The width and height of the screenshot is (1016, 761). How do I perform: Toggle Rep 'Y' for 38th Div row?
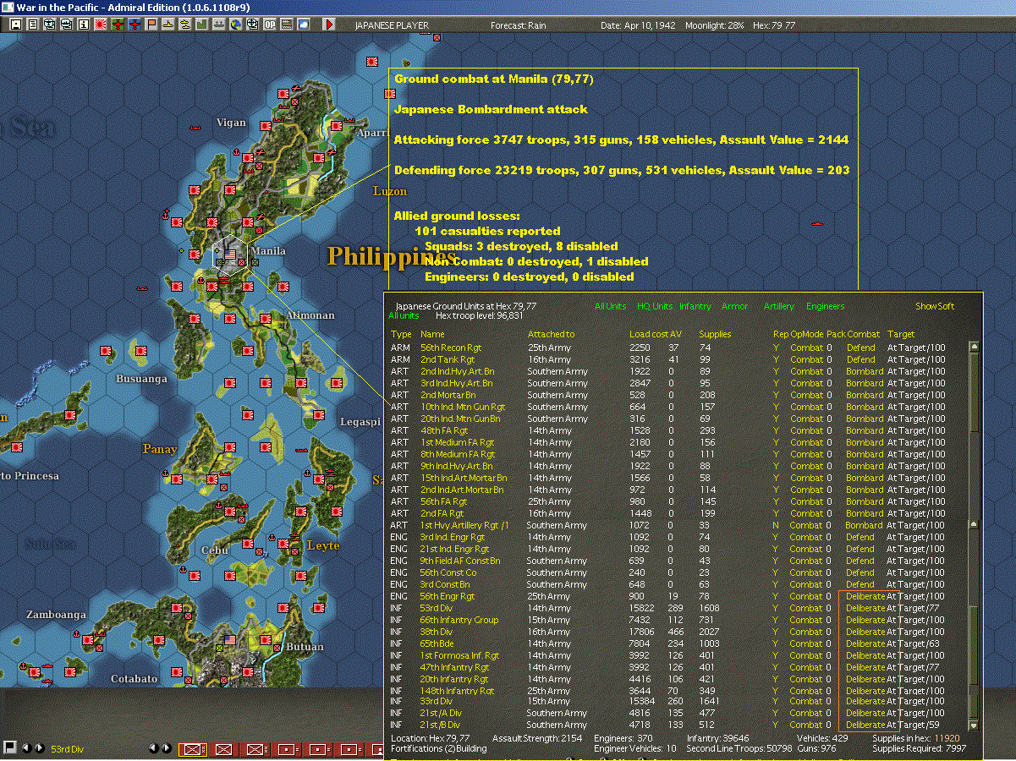[x=777, y=632]
